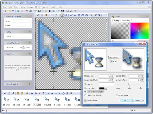Click the Save floppy disk icon
Screen dimensions: 153x114
[x=13, y=11]
